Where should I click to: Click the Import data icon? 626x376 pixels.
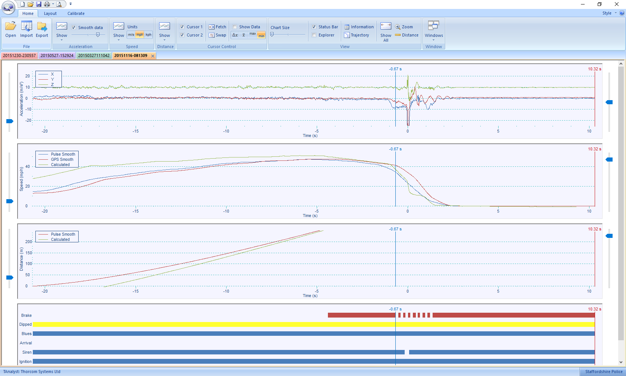[26, 29]
